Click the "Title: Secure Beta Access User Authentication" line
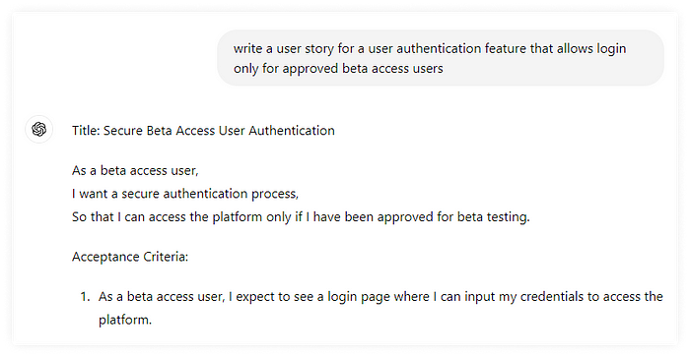The image size is (690, 357). click(x=203, y=131)
